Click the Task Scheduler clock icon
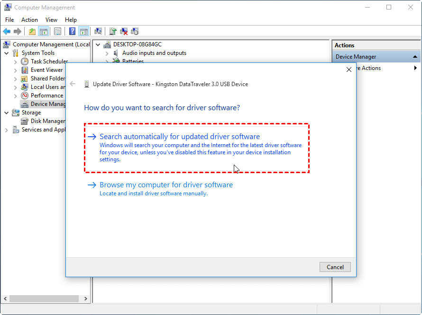422x315 pixels. pos(25,61)
